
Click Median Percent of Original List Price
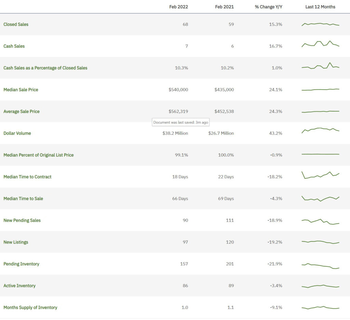click(39, 155)
